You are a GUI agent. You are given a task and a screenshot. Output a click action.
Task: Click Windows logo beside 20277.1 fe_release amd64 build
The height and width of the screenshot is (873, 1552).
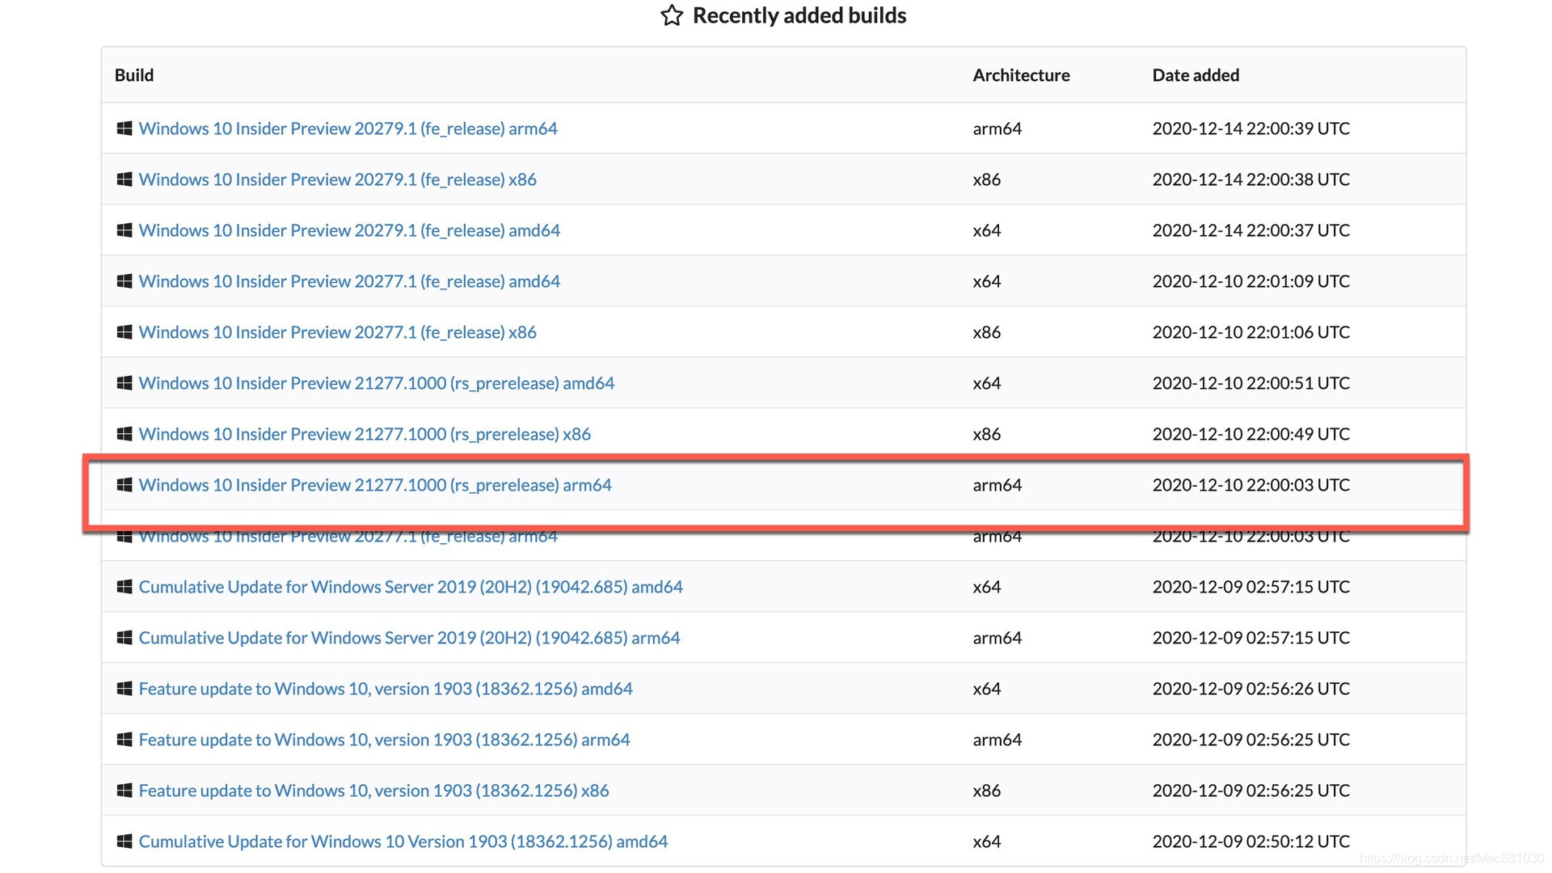(124, 281)
